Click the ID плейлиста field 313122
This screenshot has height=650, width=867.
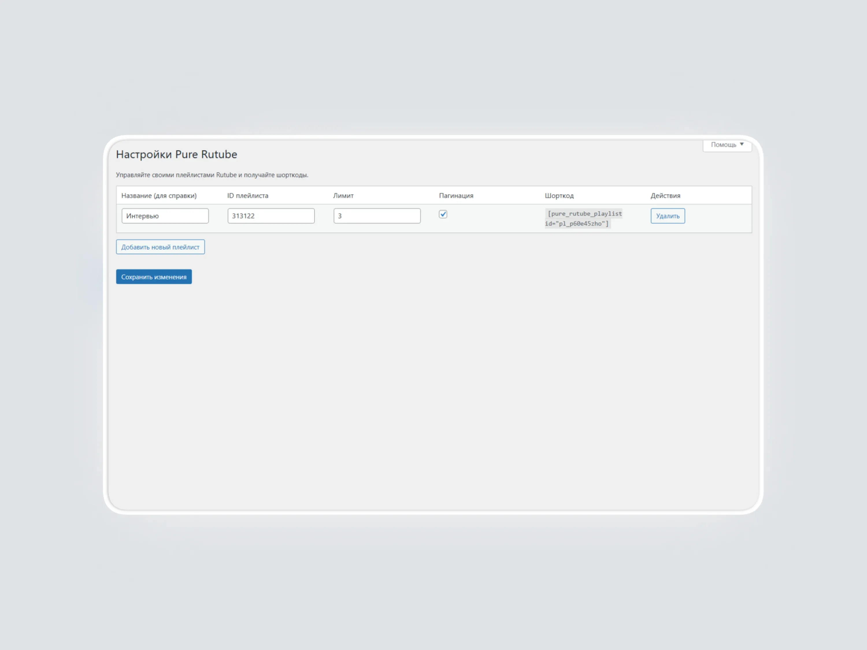pyautogui.click(x=271, y=216)
